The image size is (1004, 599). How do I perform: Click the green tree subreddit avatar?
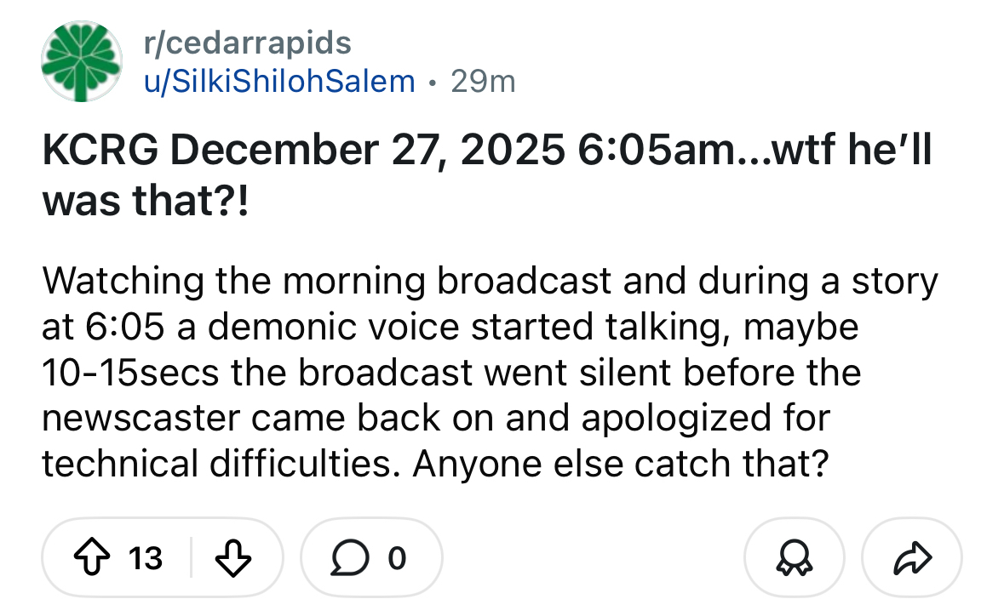pos(79,62)
